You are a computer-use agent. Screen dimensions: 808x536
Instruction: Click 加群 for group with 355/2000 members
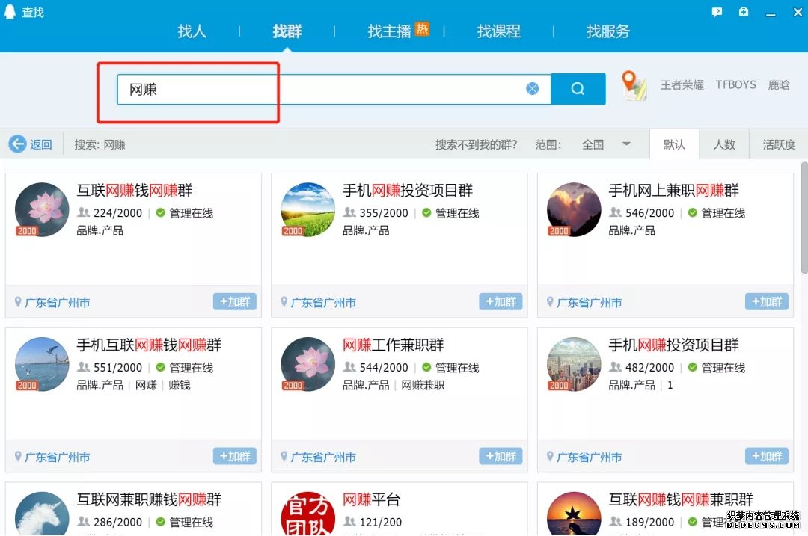point(501,302)
